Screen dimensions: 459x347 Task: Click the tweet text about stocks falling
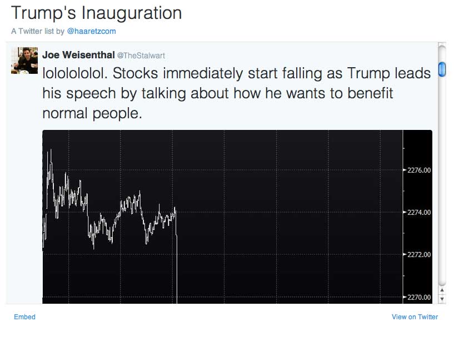(x=236, y=93)
